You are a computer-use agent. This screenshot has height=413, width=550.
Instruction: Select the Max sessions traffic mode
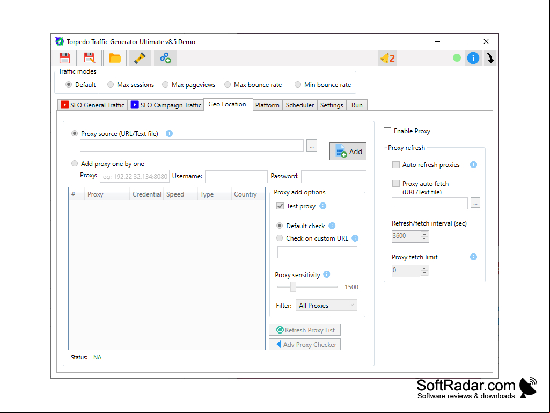(x=111, y=85)
